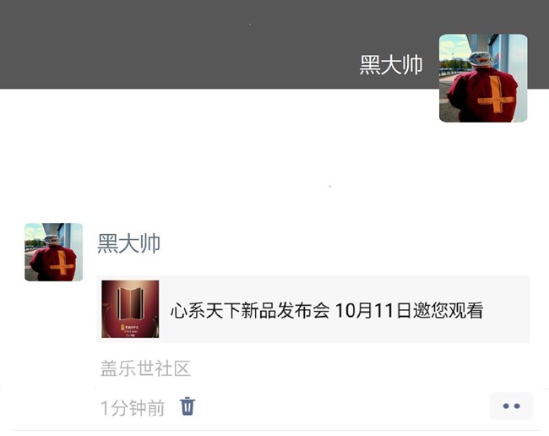The width and height of the screenshot is (549, 436).
Task: Open 心系天下新品发布会 shared link title
Action: (x=250, y=311)
